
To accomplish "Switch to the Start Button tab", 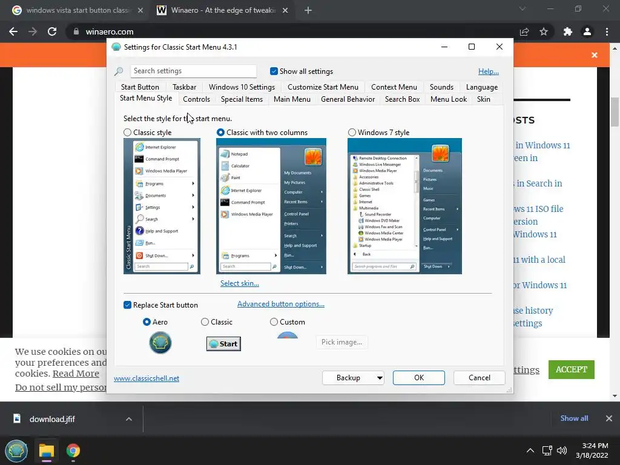I will click(x=140, y=87).
